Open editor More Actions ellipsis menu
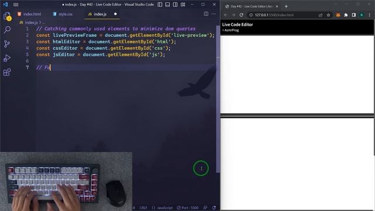The image size is (375, 211). tap(213, 14)
